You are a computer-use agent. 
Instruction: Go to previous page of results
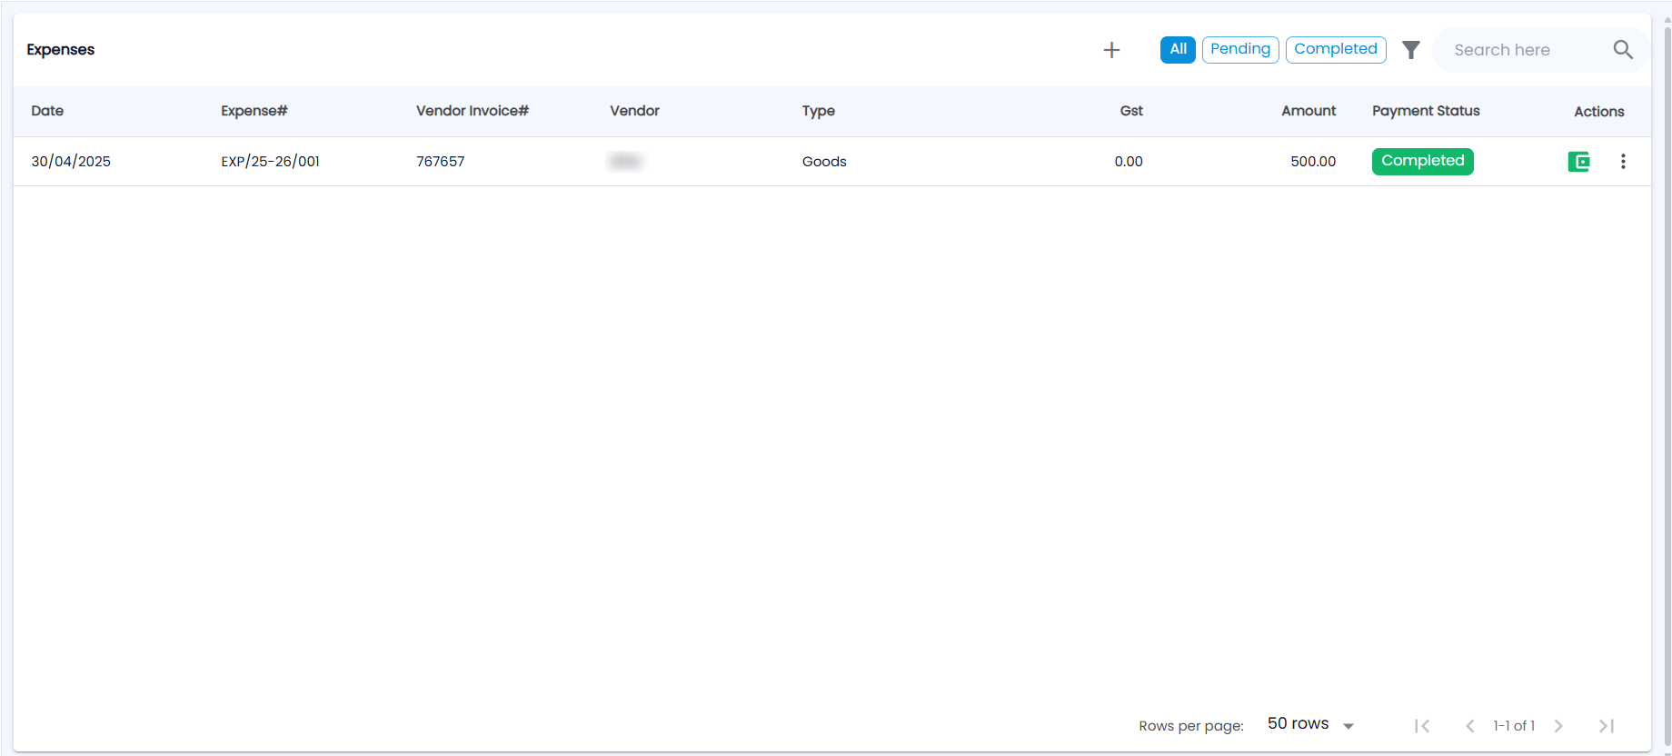pyautogui.click(x=1469, y=726)
